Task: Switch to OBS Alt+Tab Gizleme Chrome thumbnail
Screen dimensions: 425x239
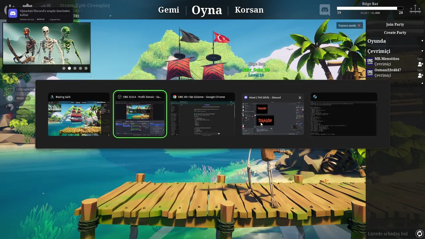Action: pyautogui.click(x=203, y=118)
